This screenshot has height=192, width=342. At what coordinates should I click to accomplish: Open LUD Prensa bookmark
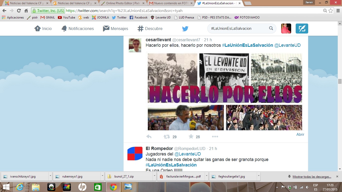[184, 17]
